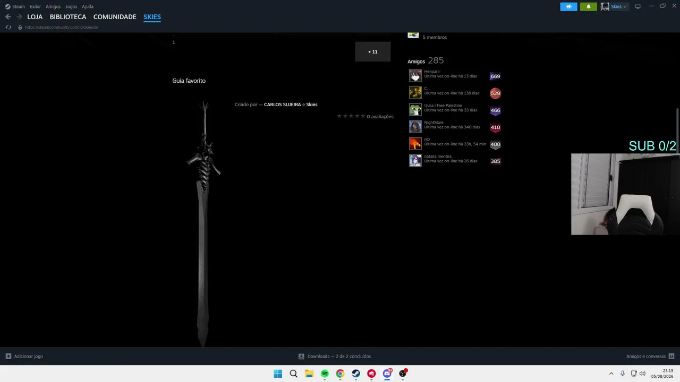Open the sword guide thumbnail

(203, 223)
